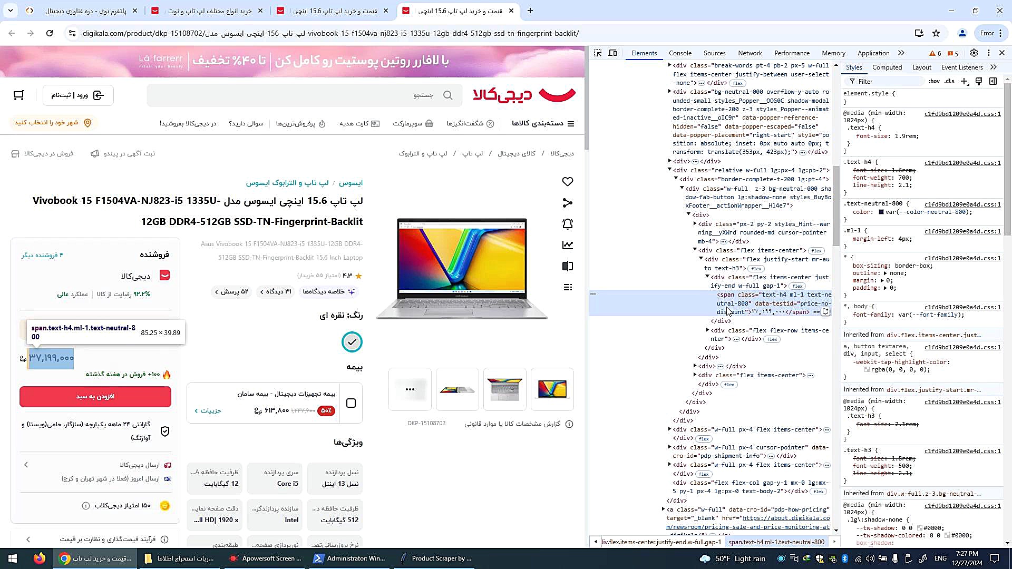Open DevTools settings gear
The height and width of the screenshot is (569, 1012).
(x=974, y=53)
